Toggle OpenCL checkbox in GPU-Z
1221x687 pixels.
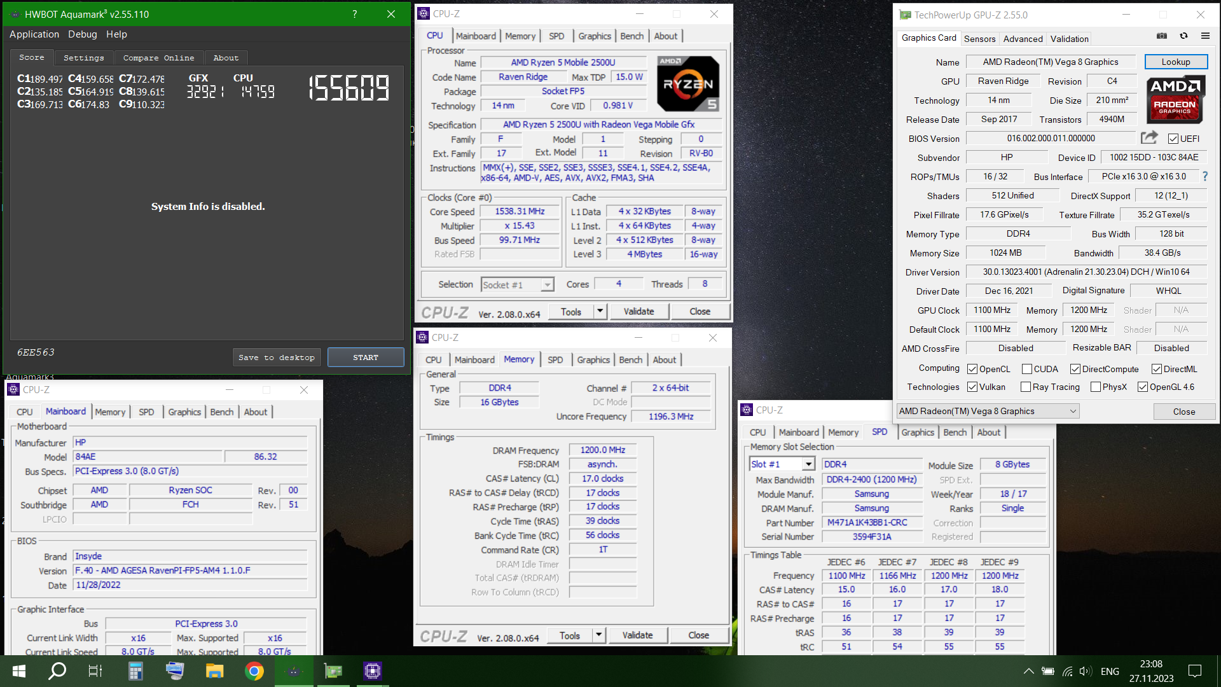(972, 369)
